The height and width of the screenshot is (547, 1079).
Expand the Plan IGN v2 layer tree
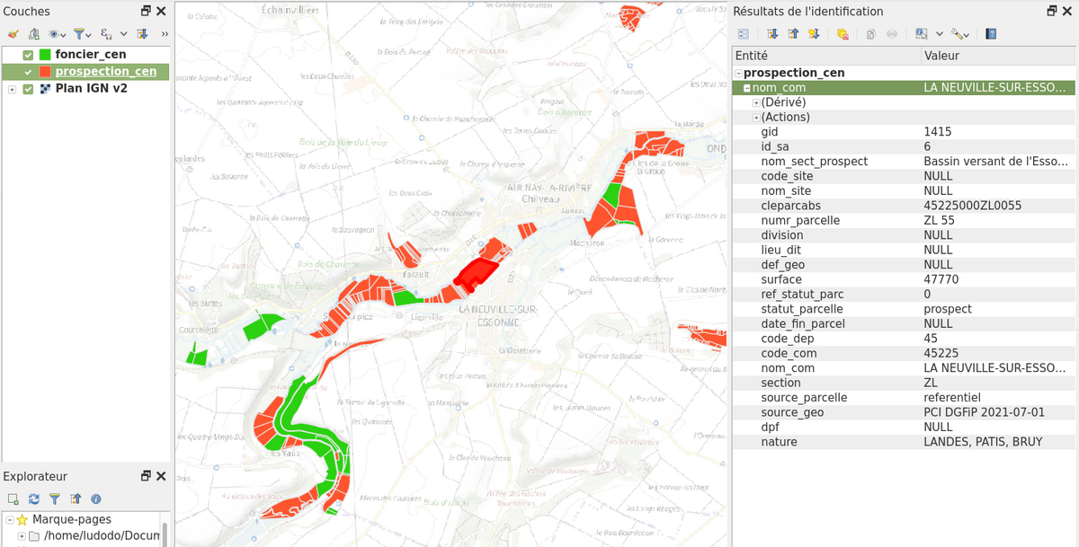pos(12,89)
